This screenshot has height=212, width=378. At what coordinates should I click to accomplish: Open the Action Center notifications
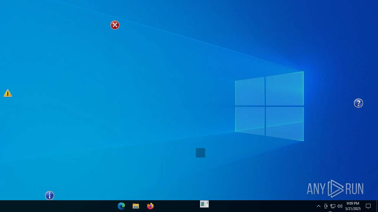(x=368, y=206)
